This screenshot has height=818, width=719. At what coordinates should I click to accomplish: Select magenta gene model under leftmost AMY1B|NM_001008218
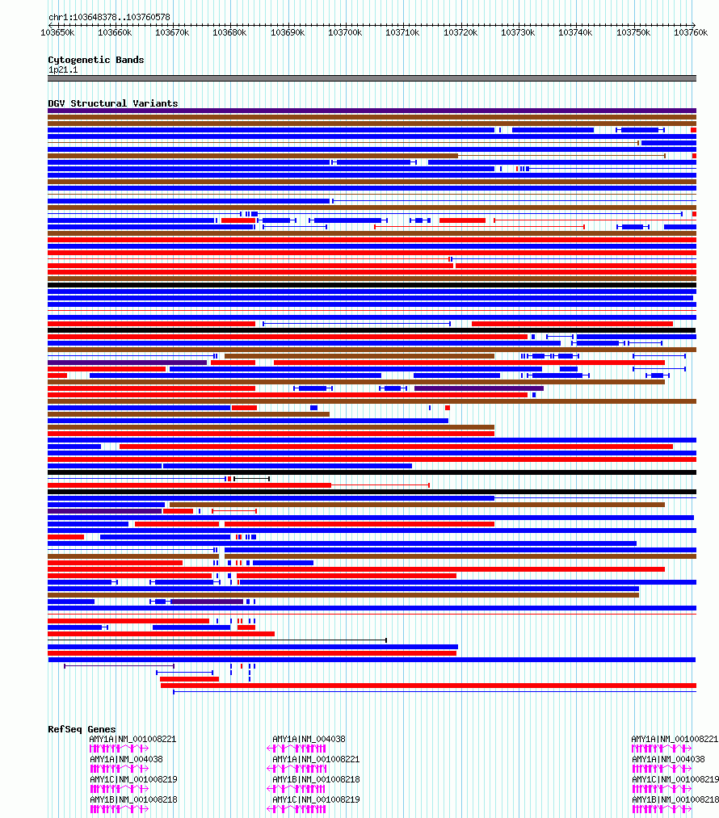[x=120, y=808]
